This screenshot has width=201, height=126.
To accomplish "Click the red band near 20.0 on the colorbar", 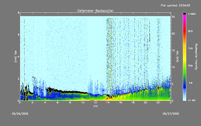I will tap(184, 31).
